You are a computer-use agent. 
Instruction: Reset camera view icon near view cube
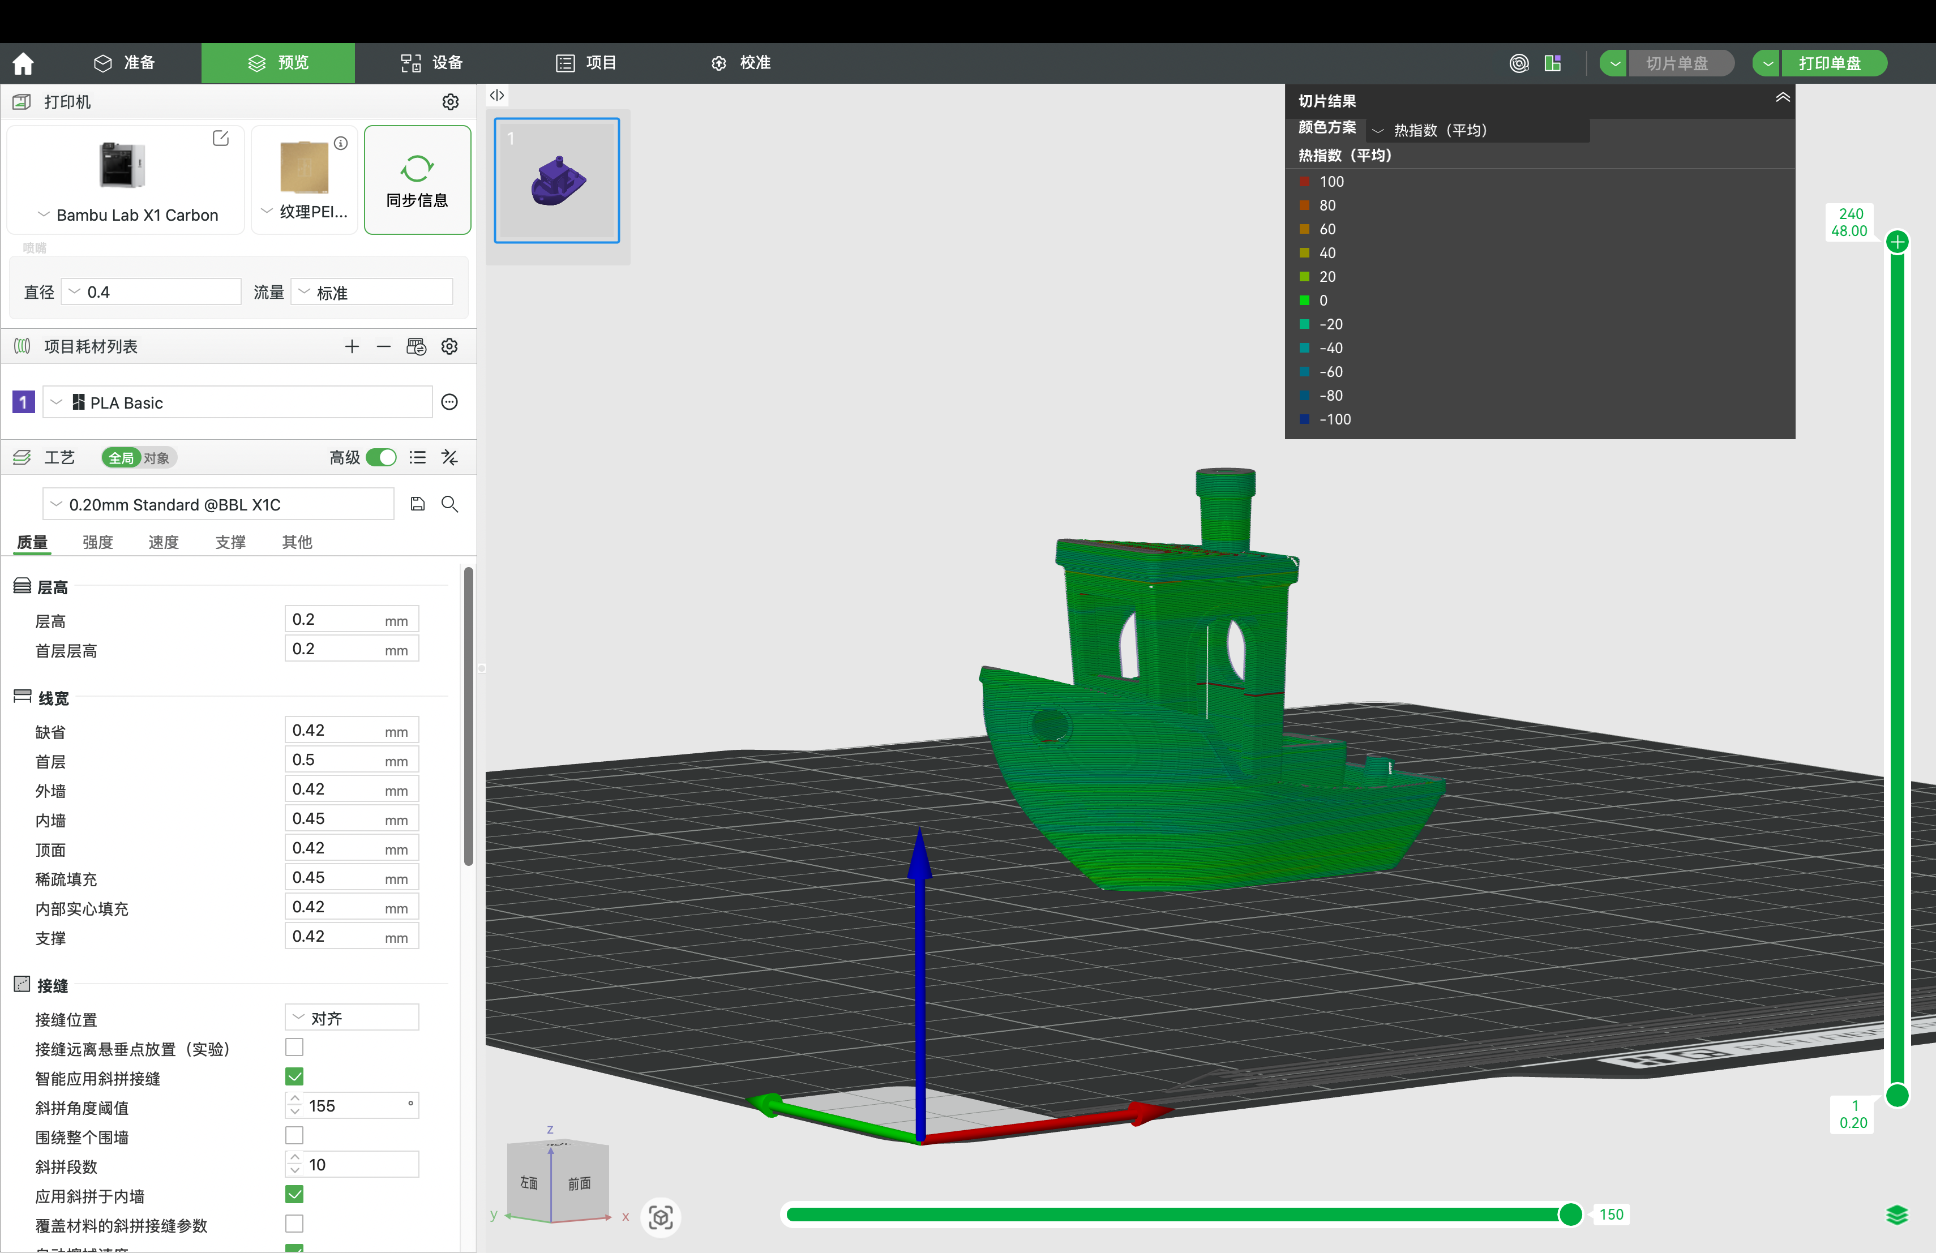pyautogui.click(x=661, y=1217)
